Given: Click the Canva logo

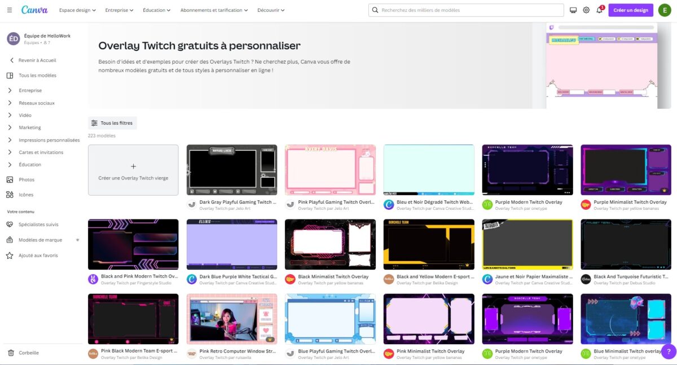Looking at the screenshot, I should [x=34, y=10].
